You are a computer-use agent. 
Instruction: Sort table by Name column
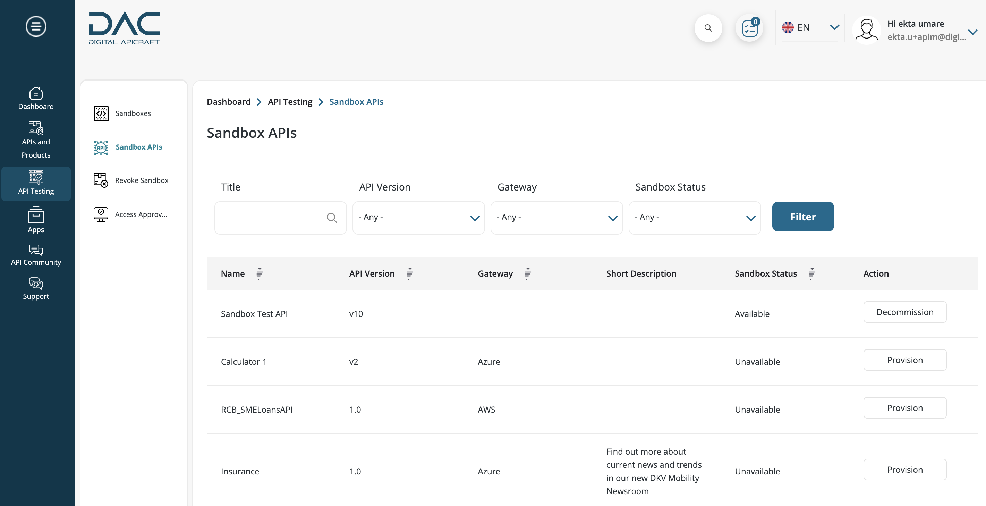tap(260, 274)
